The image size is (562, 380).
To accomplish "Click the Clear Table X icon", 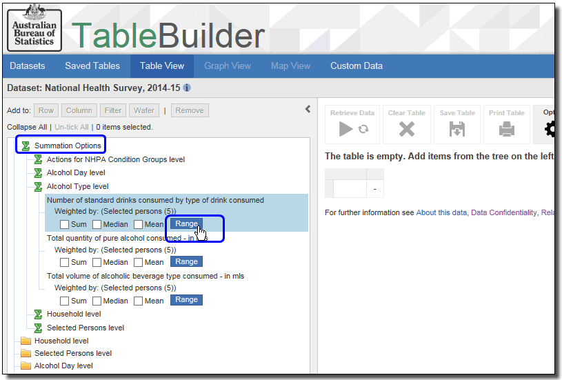I will pyautogui.click(x=407, y=129).
